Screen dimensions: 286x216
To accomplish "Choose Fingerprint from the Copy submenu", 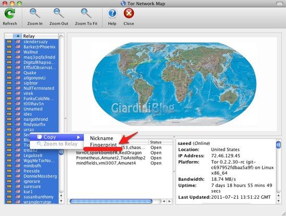I will coord(104,145).
